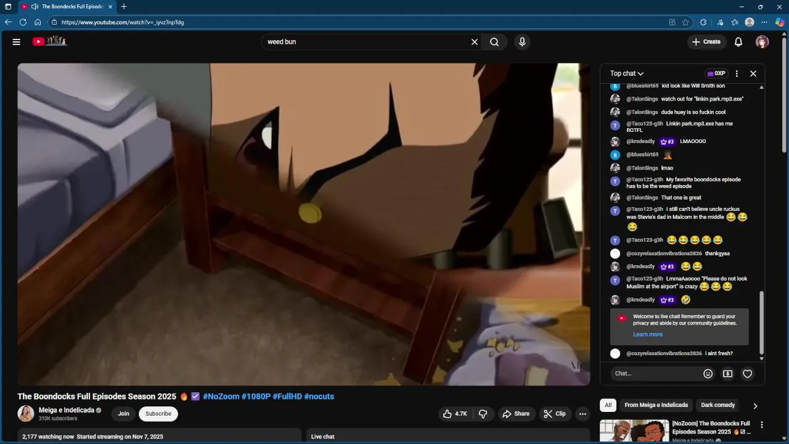Click the #nocuts hashtag

point(319,397)
